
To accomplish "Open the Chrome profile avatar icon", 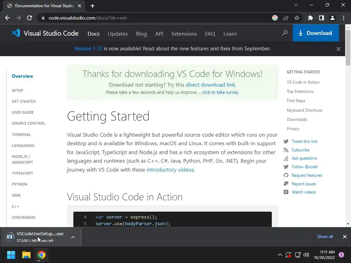I will [332, 18].
